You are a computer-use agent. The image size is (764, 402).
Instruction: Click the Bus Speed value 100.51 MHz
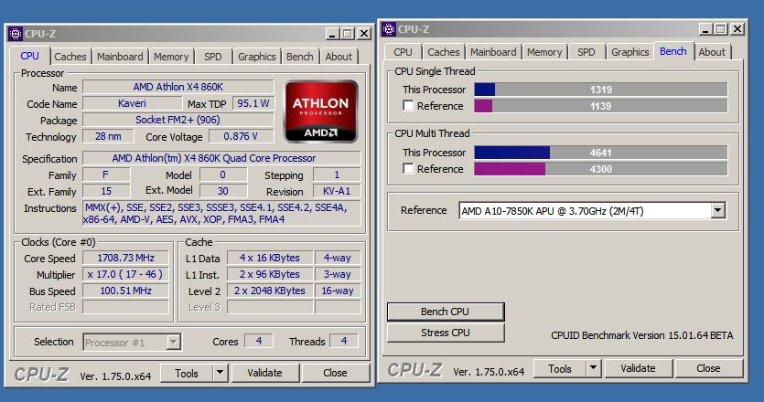pos(125,291)
